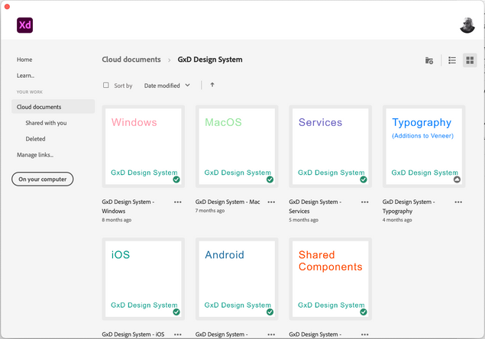The height and width of the screenshot is (339, 485).
Task: Open the user profile avatar
Action: [467, 25]
